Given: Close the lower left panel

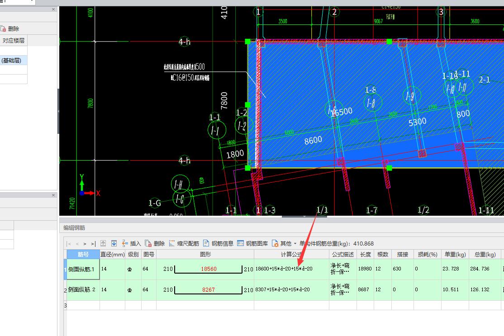Looking at the screenshot, I should 53,195.
